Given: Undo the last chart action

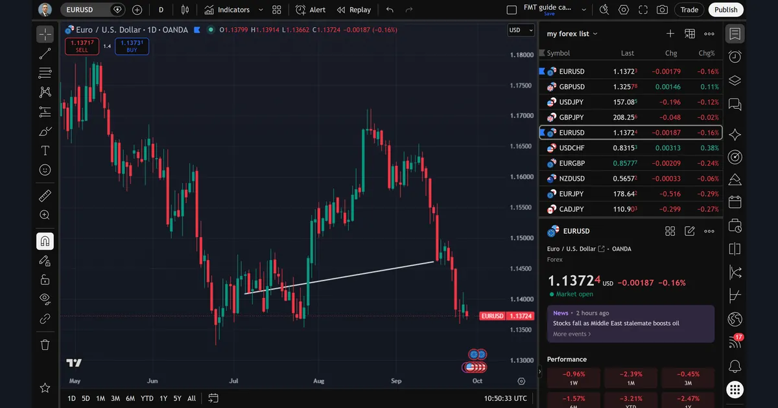Looking at the screenshot, I should coord(390,10).
